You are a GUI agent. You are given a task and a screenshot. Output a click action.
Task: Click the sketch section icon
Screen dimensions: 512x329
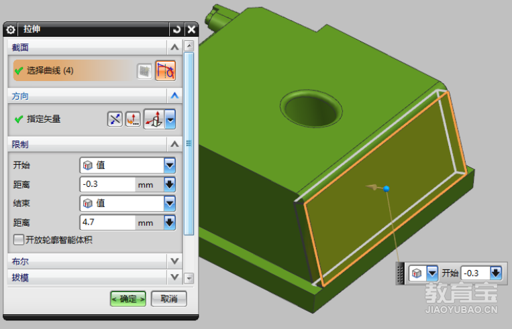point(145,71)
